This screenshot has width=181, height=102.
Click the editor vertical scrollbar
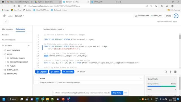pyautogui.click(x=180, y=37)
